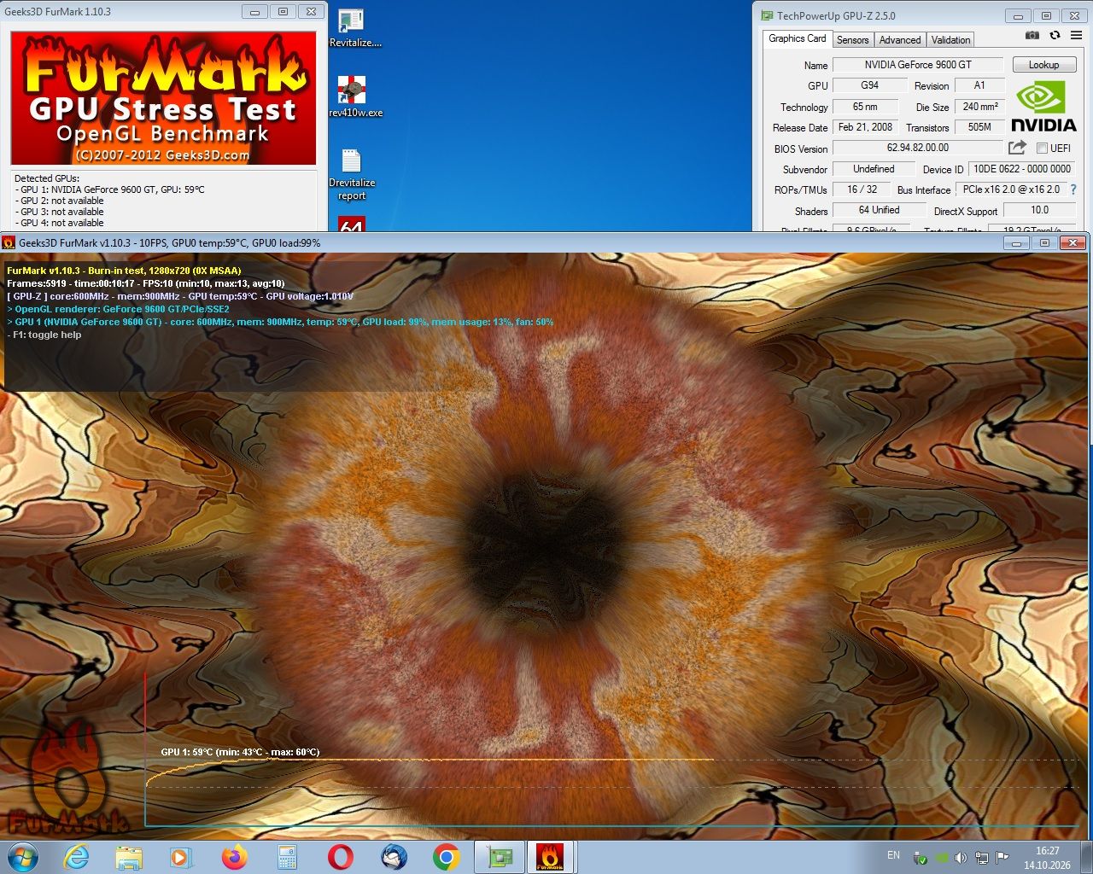1093x874 pixels.
Task: Open the Sensors tab in GPU-Z
Action: click(x=852, y=40)
